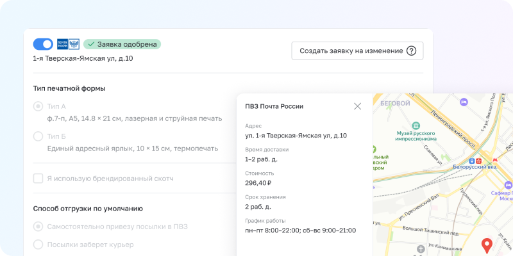The height and width of the screenshot is (256, 513).
Task: Click the blue train station icon
Action: click(x=473, y=160)
